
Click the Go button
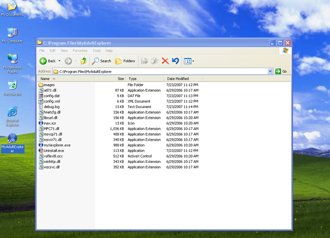pos(281,71)
